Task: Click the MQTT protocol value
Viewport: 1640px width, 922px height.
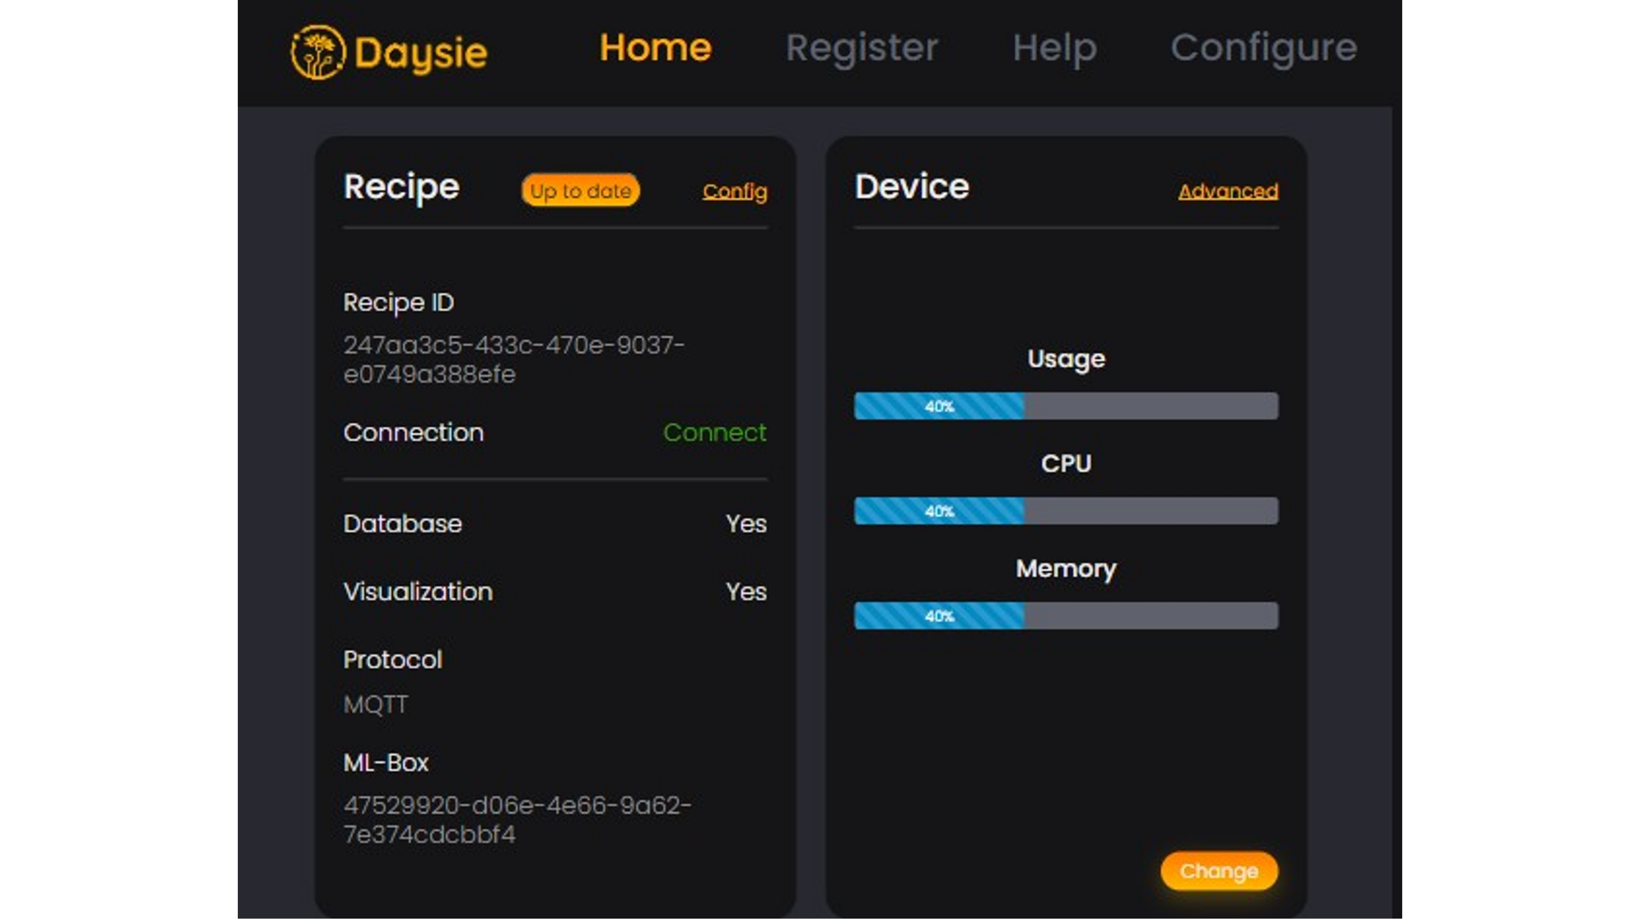Action: click(x=376, y=704)
